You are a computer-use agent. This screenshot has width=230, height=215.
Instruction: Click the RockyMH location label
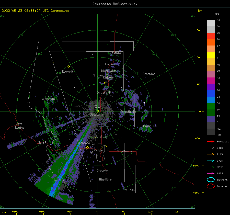pyautogui.click(x=67, y=72)
